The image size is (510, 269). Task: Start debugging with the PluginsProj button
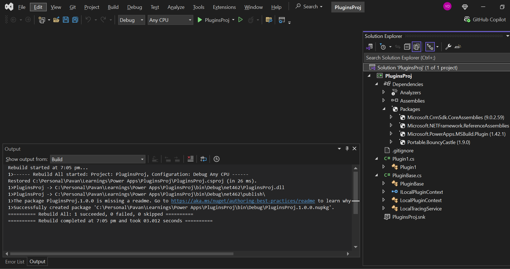214,20
